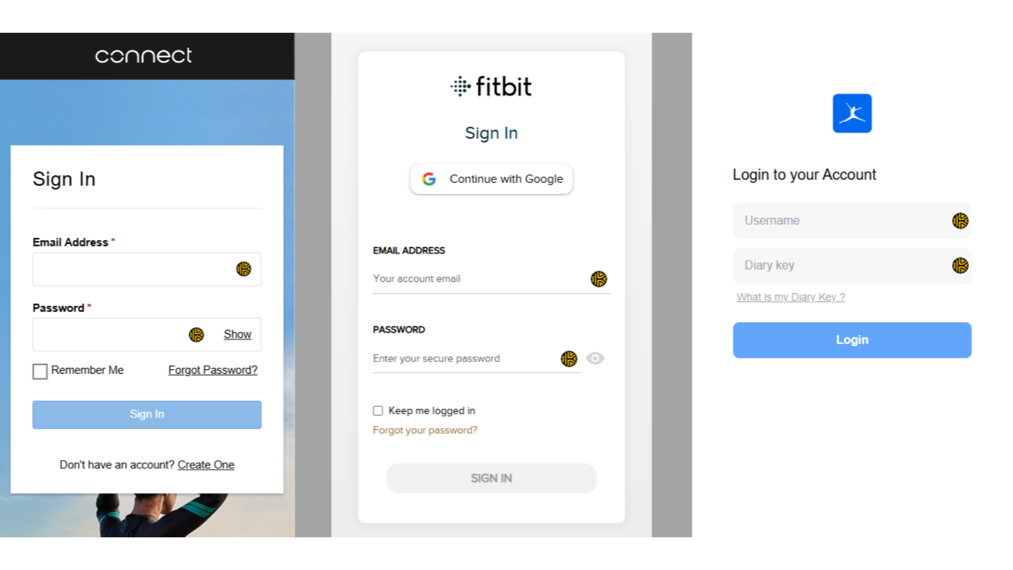Screen dimensions: 1013x570
Task: Click the Fitbit SIGN IN button
Action: click(491, 478)
